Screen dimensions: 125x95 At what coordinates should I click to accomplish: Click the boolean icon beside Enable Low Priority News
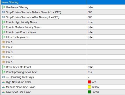(x=3, y=32)
